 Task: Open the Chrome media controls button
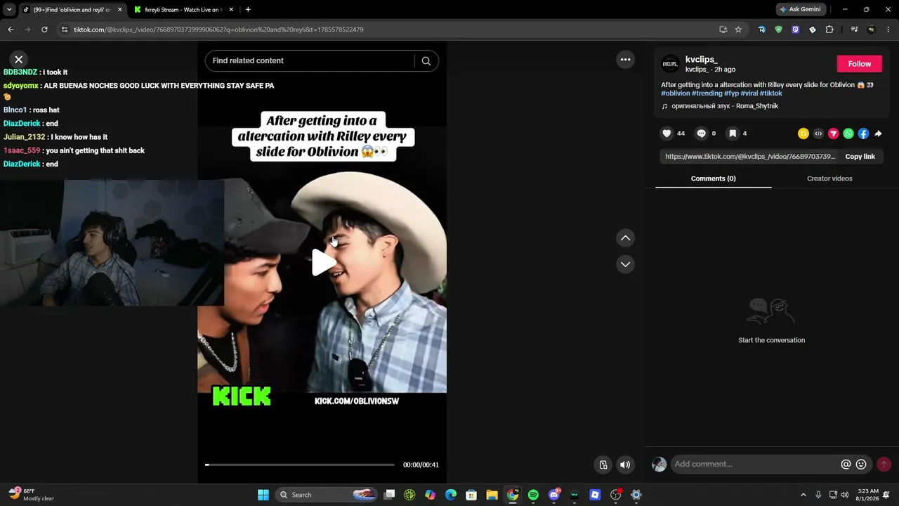pos(854,30)
